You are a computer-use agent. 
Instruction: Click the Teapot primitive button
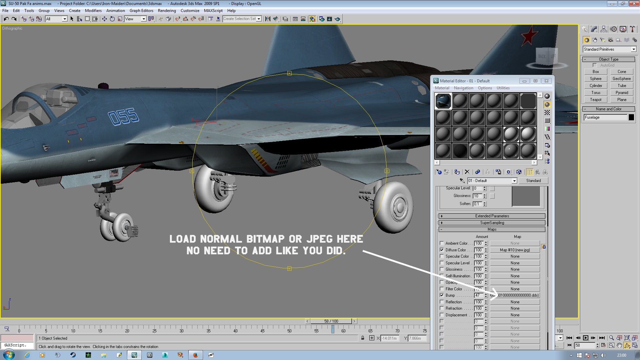(596, 100)
